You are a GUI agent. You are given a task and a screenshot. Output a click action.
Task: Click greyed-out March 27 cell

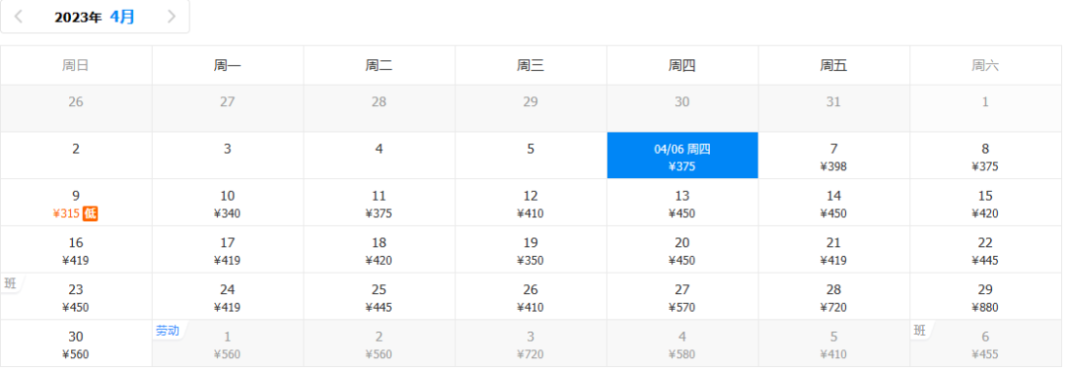coord(228,108)
